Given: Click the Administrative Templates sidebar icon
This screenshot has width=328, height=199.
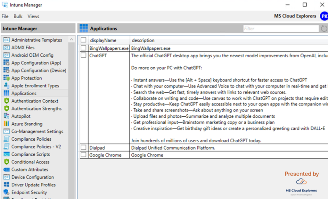Looking at the screenshot, I should (6, 40).
